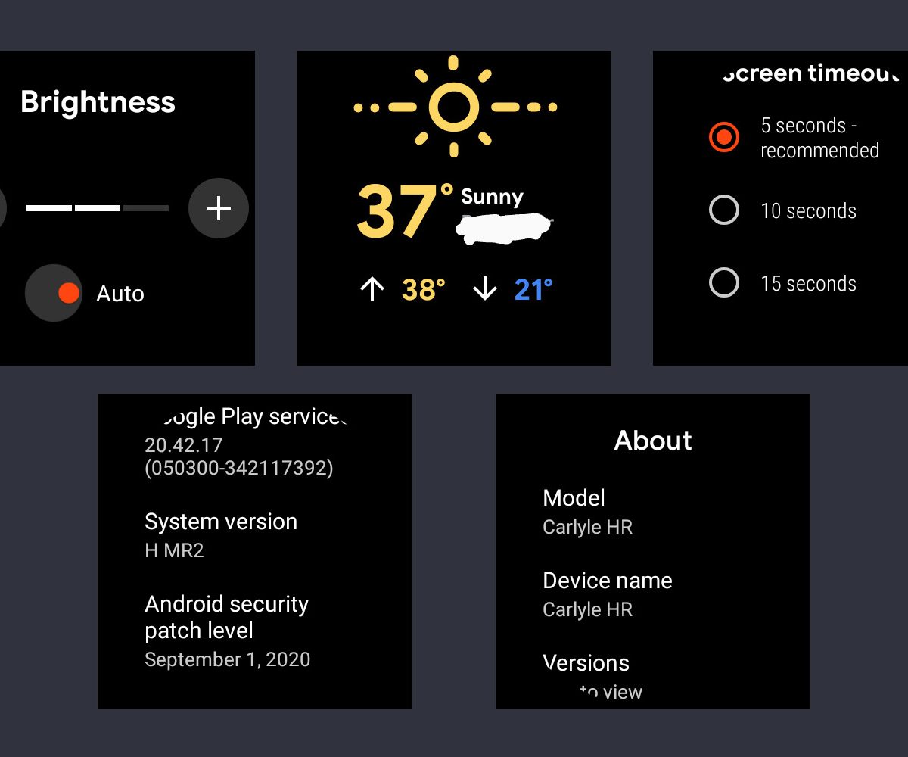Tap the sun weather icon
The width and height of the screenshot is (908, 757).
pyautogui.click(x=453, y=107)
